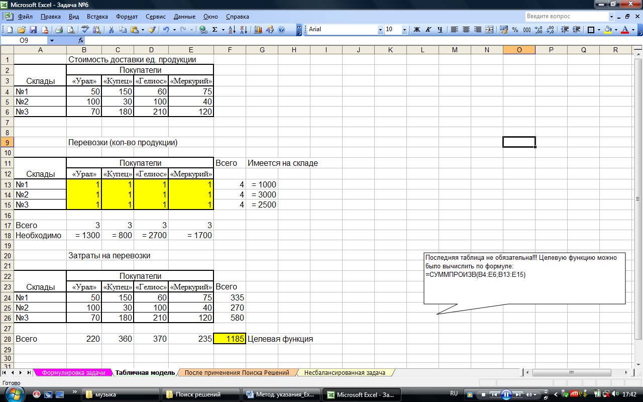The image size is (643, 402).
Task: Toggle underline Ч formatting
Action: pos(440,30)
